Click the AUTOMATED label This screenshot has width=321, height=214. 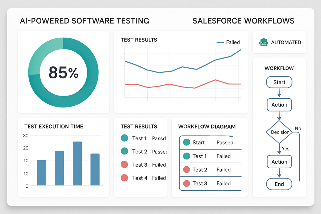(286, 42)
